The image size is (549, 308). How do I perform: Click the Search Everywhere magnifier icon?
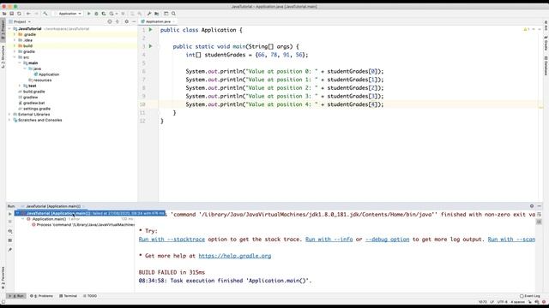point(173,14)
